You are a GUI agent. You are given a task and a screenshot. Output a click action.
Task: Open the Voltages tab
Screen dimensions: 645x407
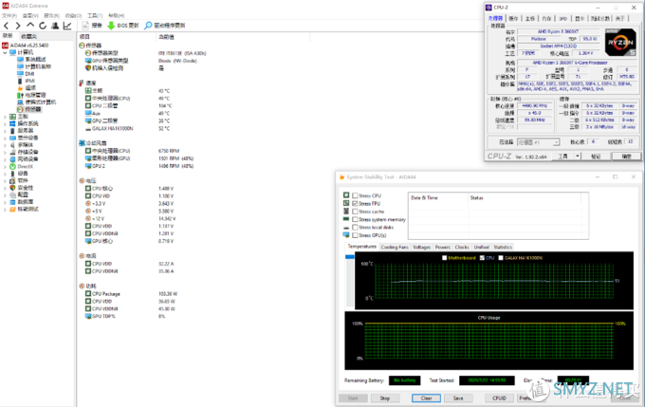pos(421,247)
